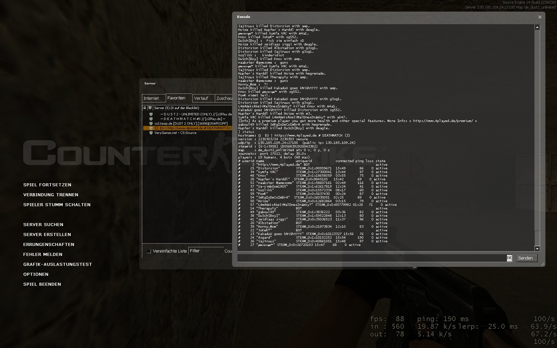Click the console scroll down arrow
557x348 pixels.
click(537, 249)
